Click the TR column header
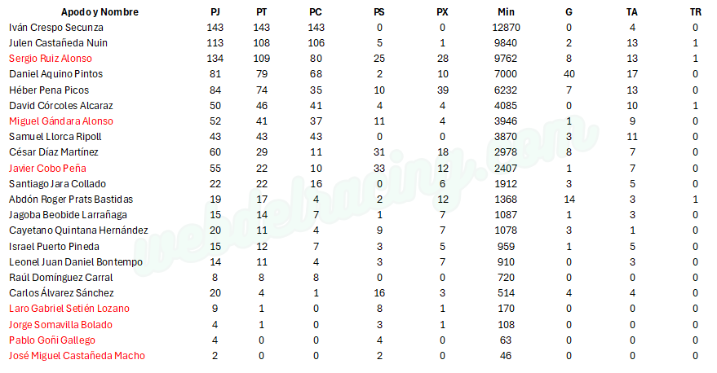The height and width of the screenshot is (373, 717). [696, 12]
